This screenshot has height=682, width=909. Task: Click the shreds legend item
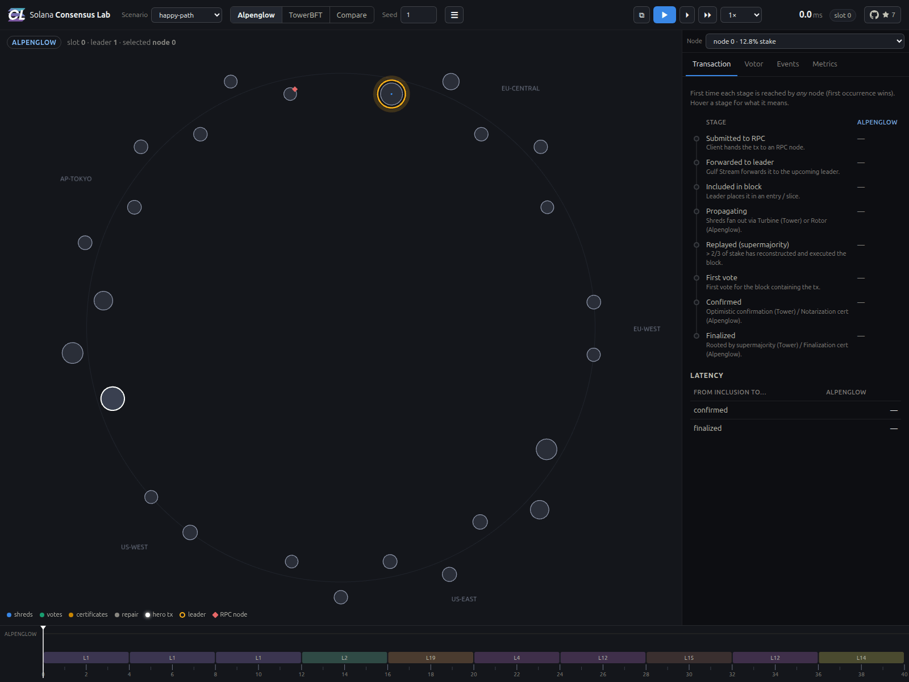click(20, 614)
